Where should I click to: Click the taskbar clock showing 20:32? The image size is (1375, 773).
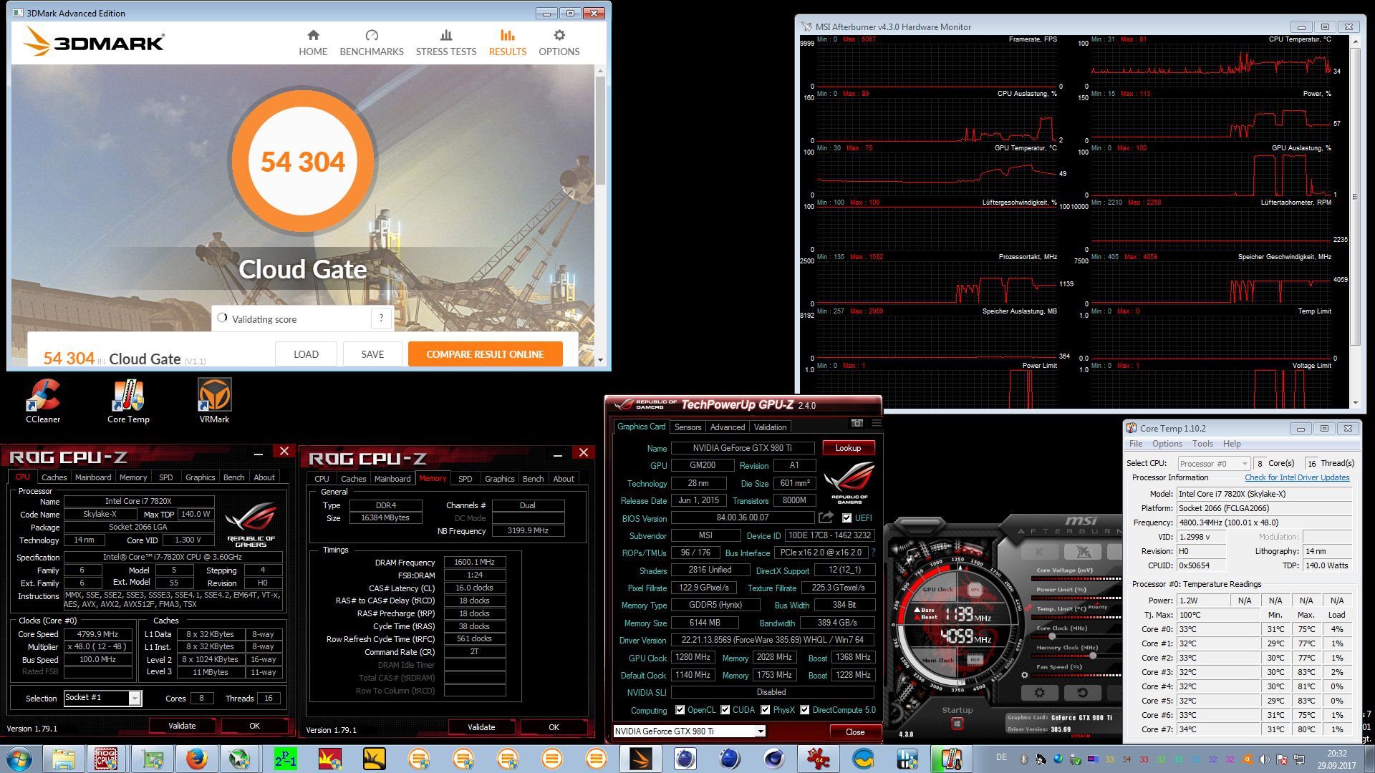click(x=1336, y=754)
